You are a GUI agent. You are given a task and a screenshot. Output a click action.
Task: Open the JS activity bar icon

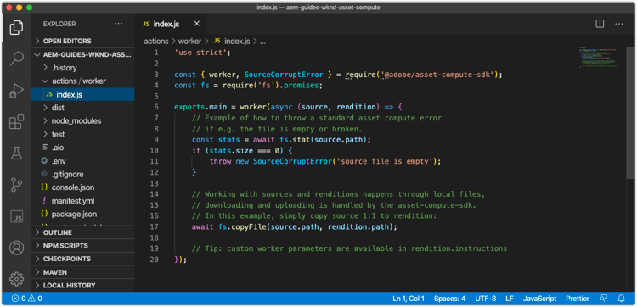(x=16, y=216)
